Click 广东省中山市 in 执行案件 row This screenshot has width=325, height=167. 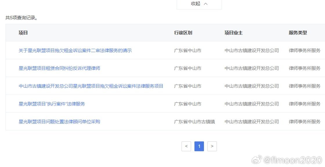187,104
